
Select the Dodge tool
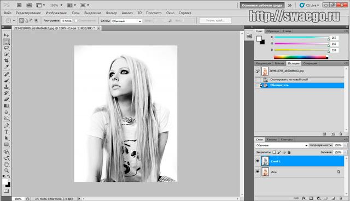pos(6,118)
